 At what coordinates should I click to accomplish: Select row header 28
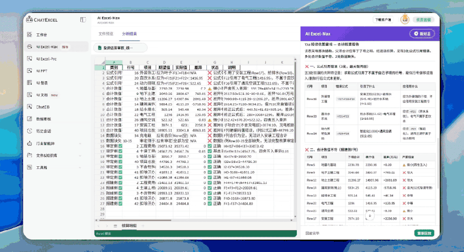point(102,209)
